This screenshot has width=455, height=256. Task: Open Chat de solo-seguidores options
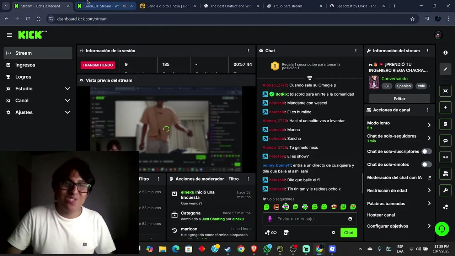[x=399, y=138]
